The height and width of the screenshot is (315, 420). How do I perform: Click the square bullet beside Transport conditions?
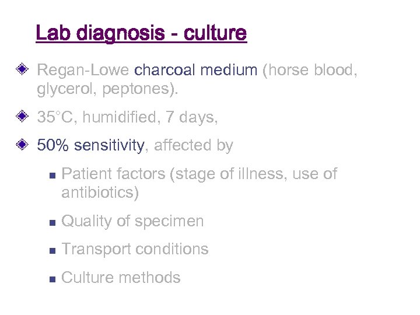click(51, 250)
